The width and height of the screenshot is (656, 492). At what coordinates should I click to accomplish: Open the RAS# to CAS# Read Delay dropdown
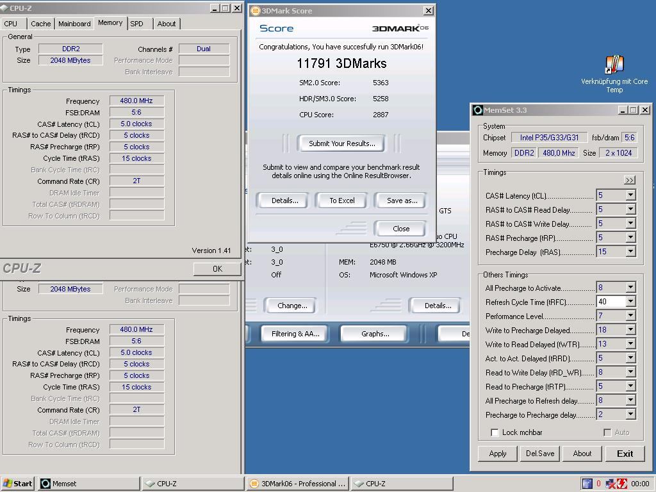coord(630,209)
